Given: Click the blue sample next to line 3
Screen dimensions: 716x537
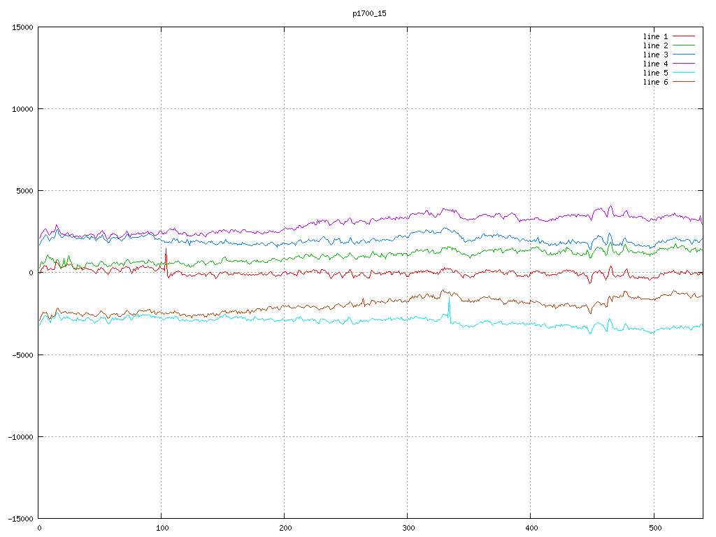Looking at the screenshot, I should click(684, 55).
